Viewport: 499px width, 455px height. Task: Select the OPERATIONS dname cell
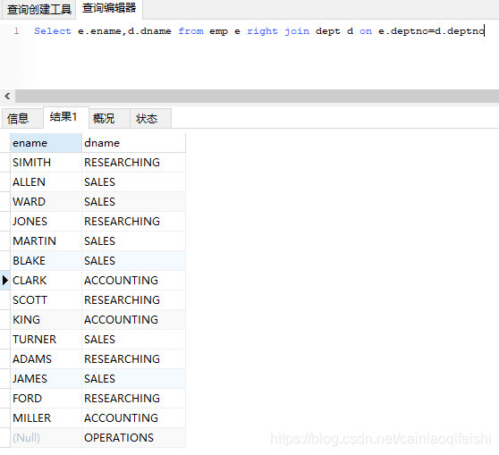pyautogui.click(x=133, y=438)
